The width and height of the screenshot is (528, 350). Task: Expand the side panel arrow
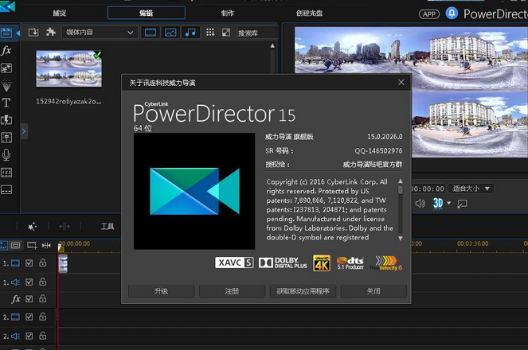coord(24,131)
